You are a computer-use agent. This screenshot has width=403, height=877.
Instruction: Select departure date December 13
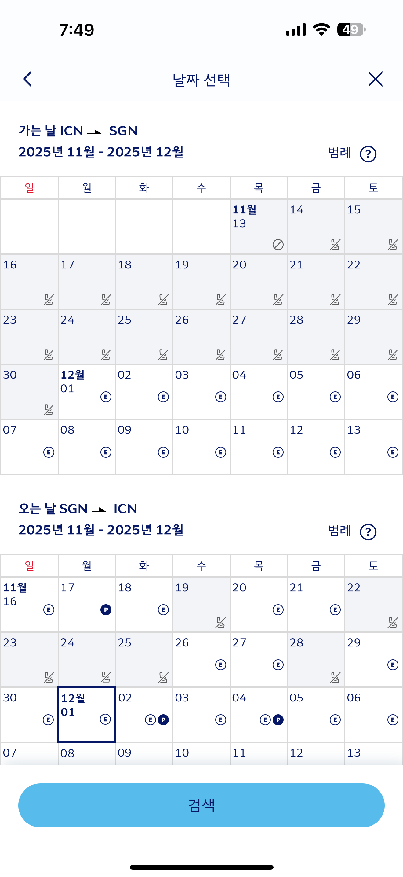pyautogui.click(x=373, y=447)
